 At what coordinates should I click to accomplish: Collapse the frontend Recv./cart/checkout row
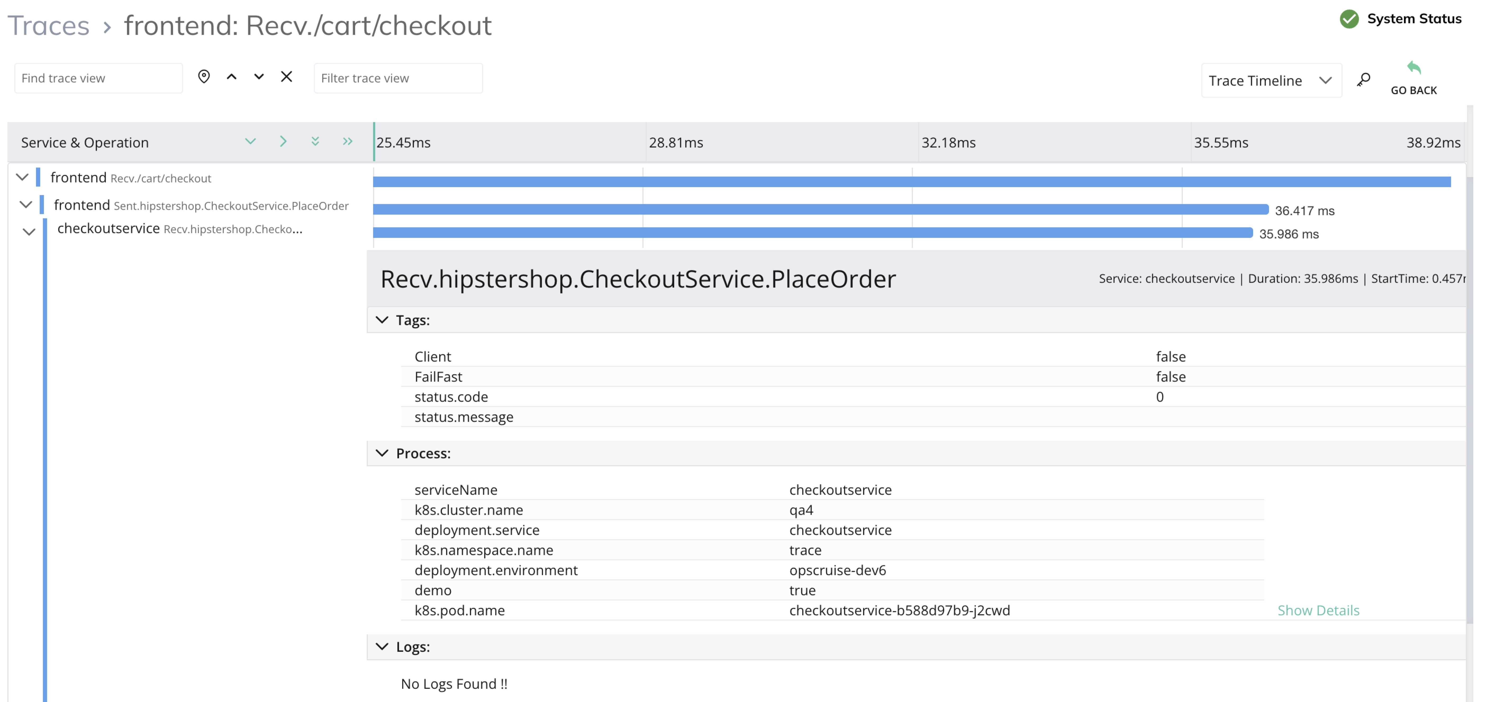pyautogui.click(x=22, y=177)
